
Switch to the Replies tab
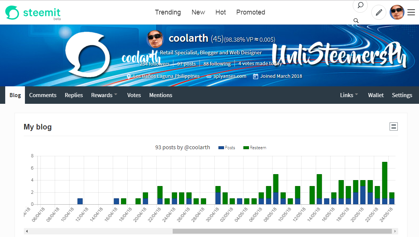tap(74, 95)
